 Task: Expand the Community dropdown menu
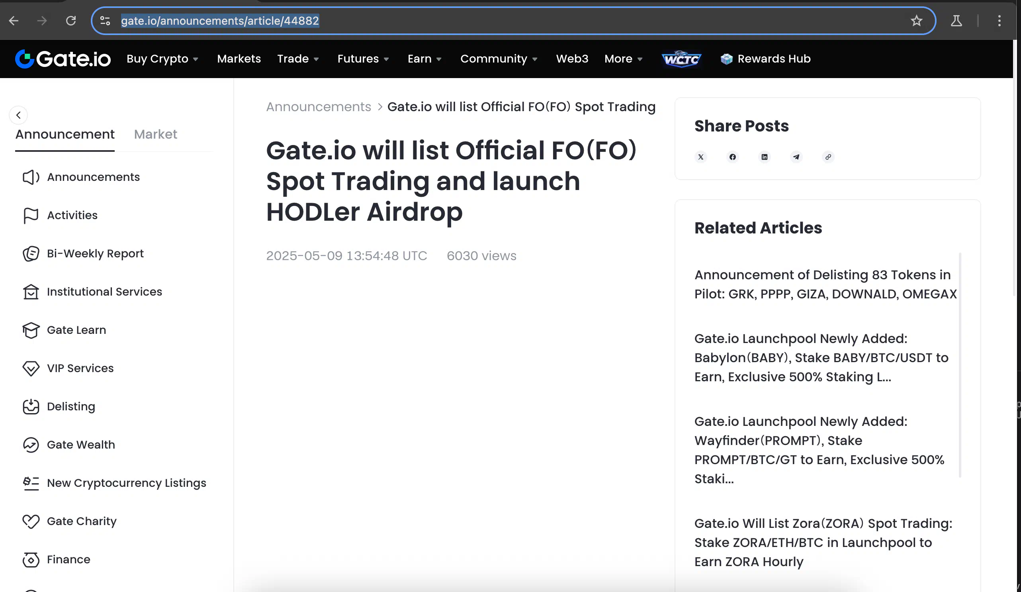tap(499, 59)
